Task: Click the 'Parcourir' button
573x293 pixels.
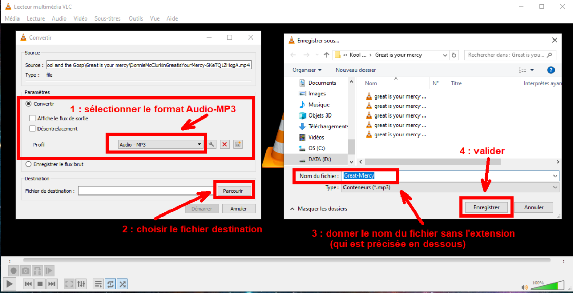Action: click(233, 191)
